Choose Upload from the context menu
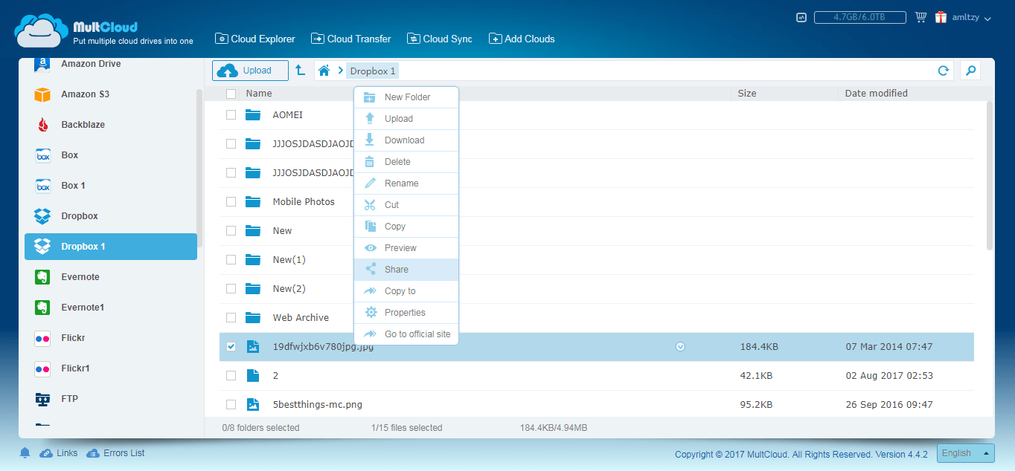 tap(406, 119)
